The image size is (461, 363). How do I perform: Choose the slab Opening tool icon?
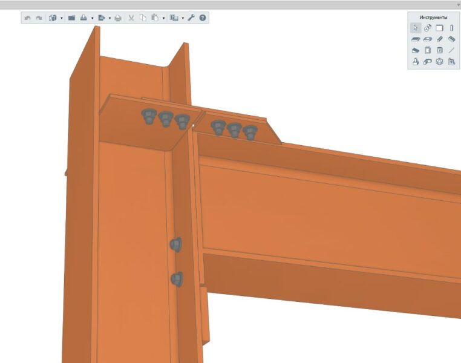428,39
